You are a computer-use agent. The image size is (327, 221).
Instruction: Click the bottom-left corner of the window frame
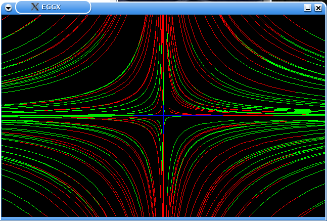point(1,219)
